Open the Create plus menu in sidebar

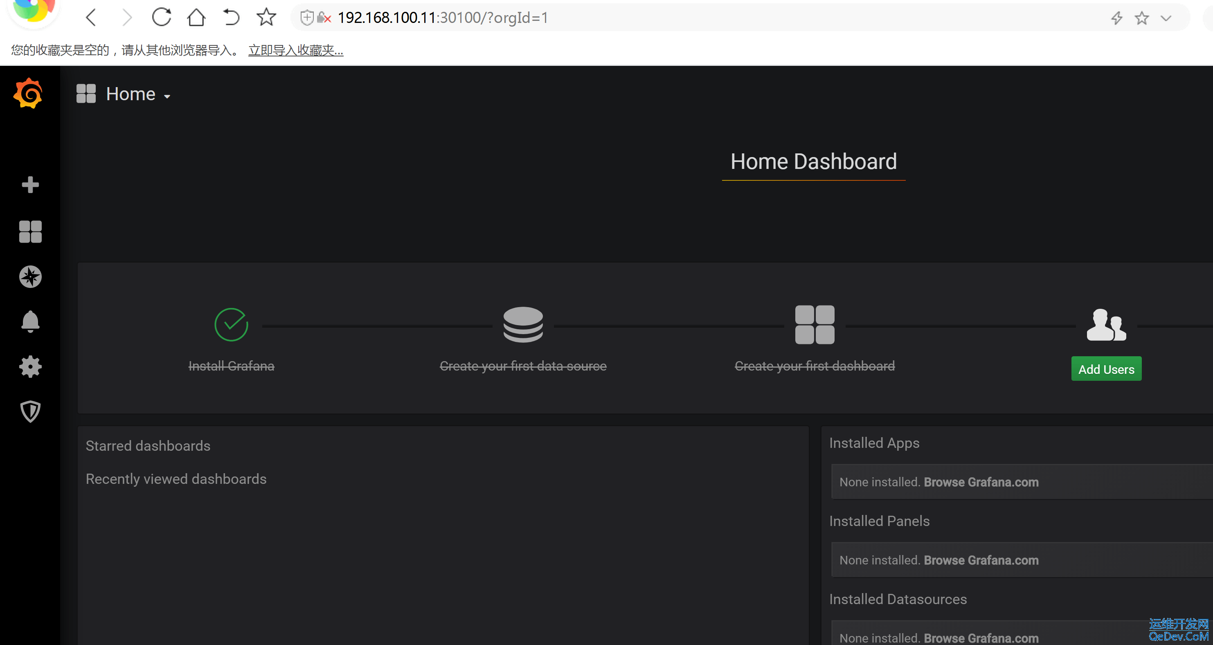30,184
